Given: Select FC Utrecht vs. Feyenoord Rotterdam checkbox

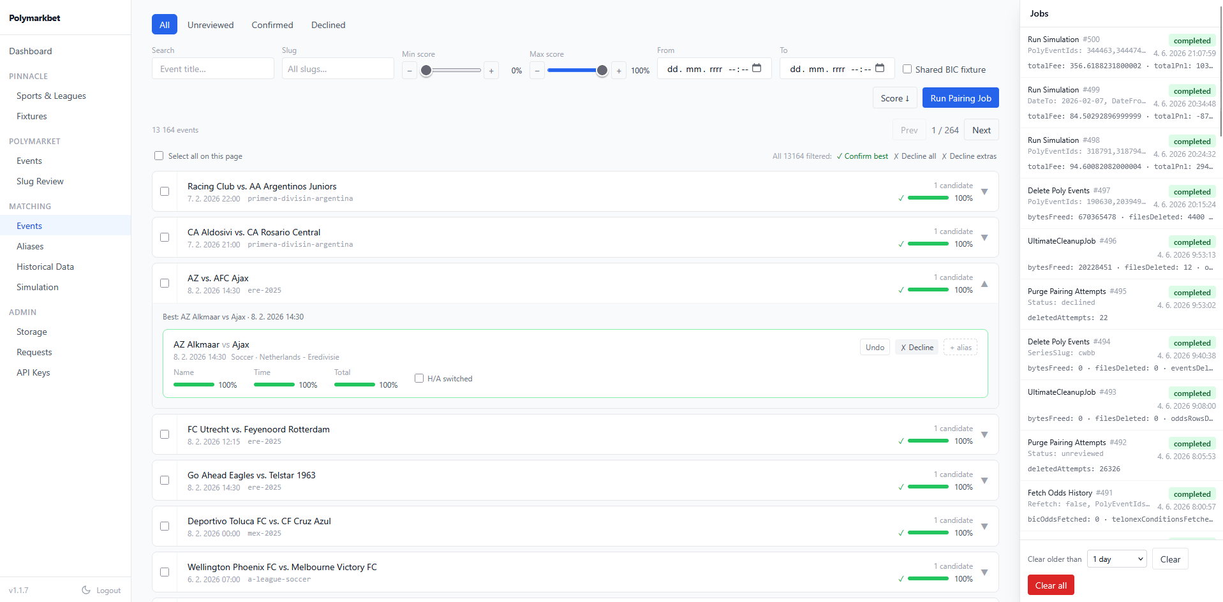Looking at the screenshot, I should pos(165,434).
